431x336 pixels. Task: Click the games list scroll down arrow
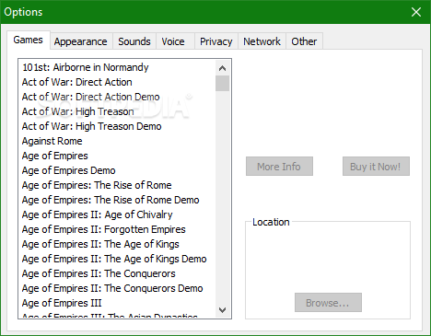pyautogui.click(x=223, y=310)
